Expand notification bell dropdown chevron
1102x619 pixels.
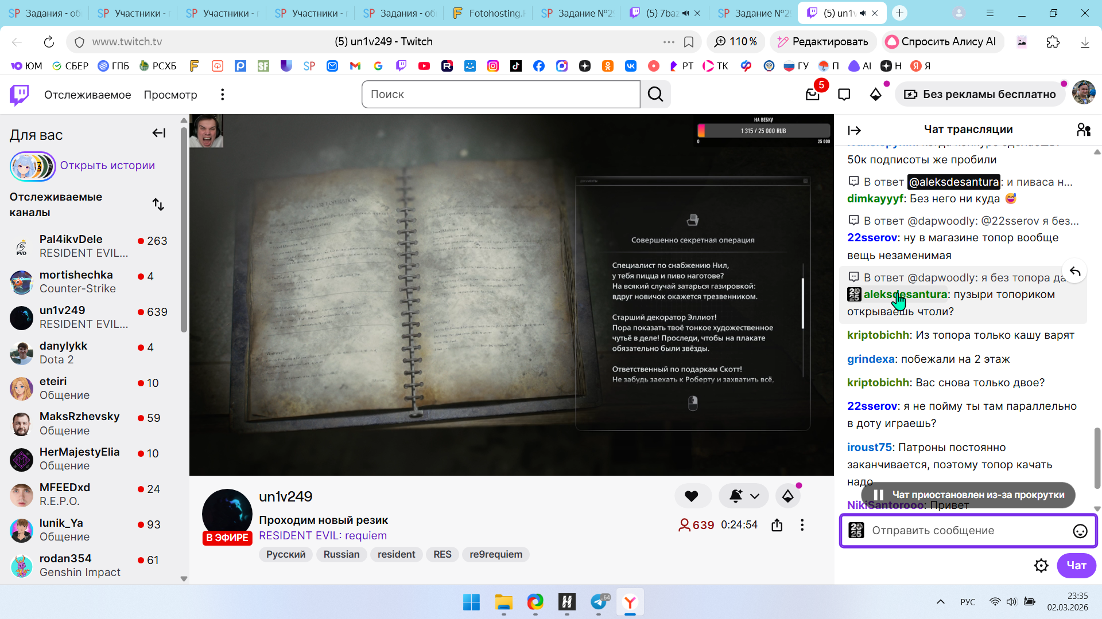[x=755, y=496]
